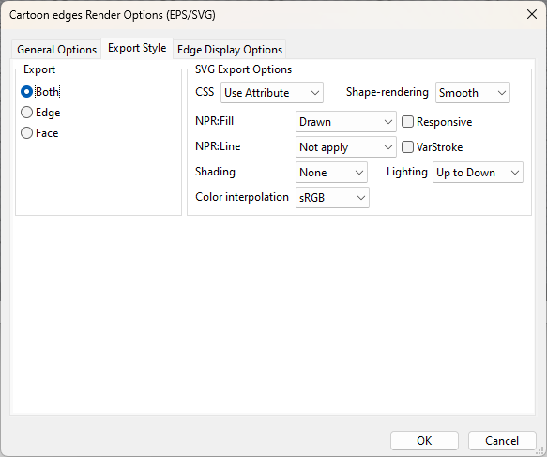547x457 pixels.
Task: Expand the NPR:Line Not apply dropdown
Action: pyautogui.click(x=345, y=147)
